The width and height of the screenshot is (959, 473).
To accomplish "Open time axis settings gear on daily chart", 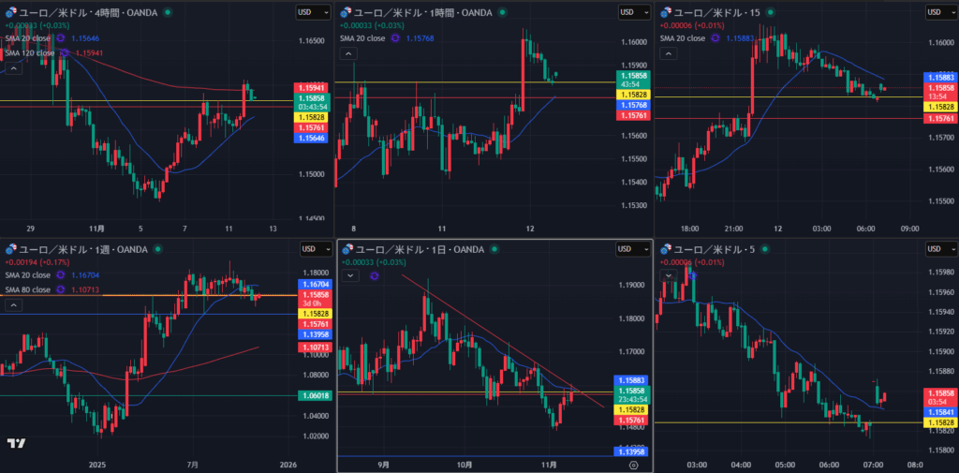I will pyautogui.click(x=634, y=464).
